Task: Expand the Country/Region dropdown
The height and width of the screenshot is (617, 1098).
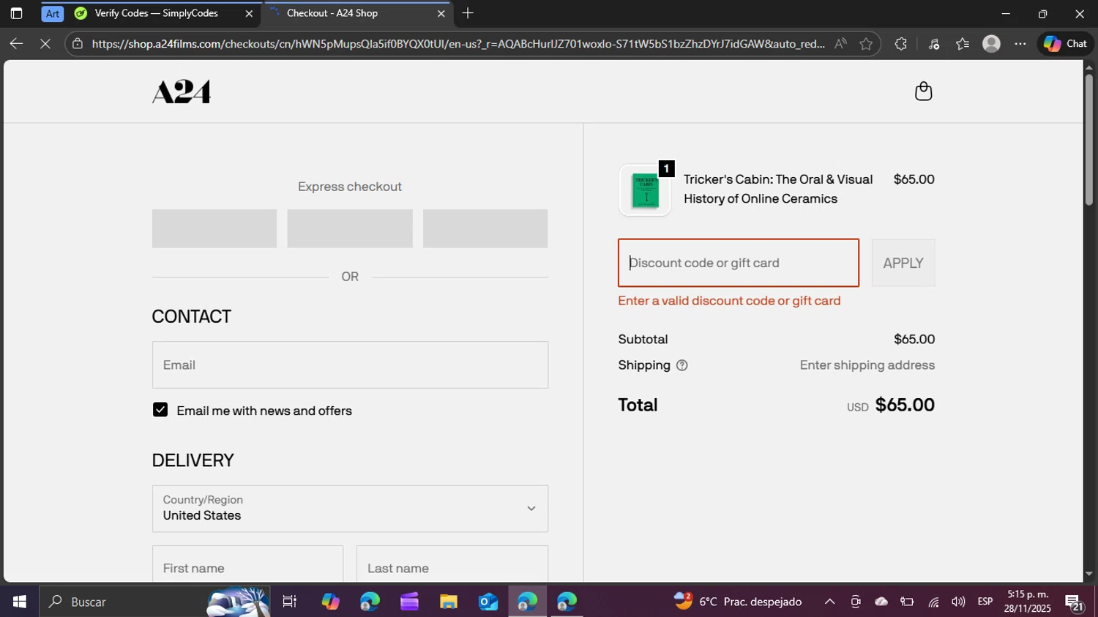Action: 350,509
